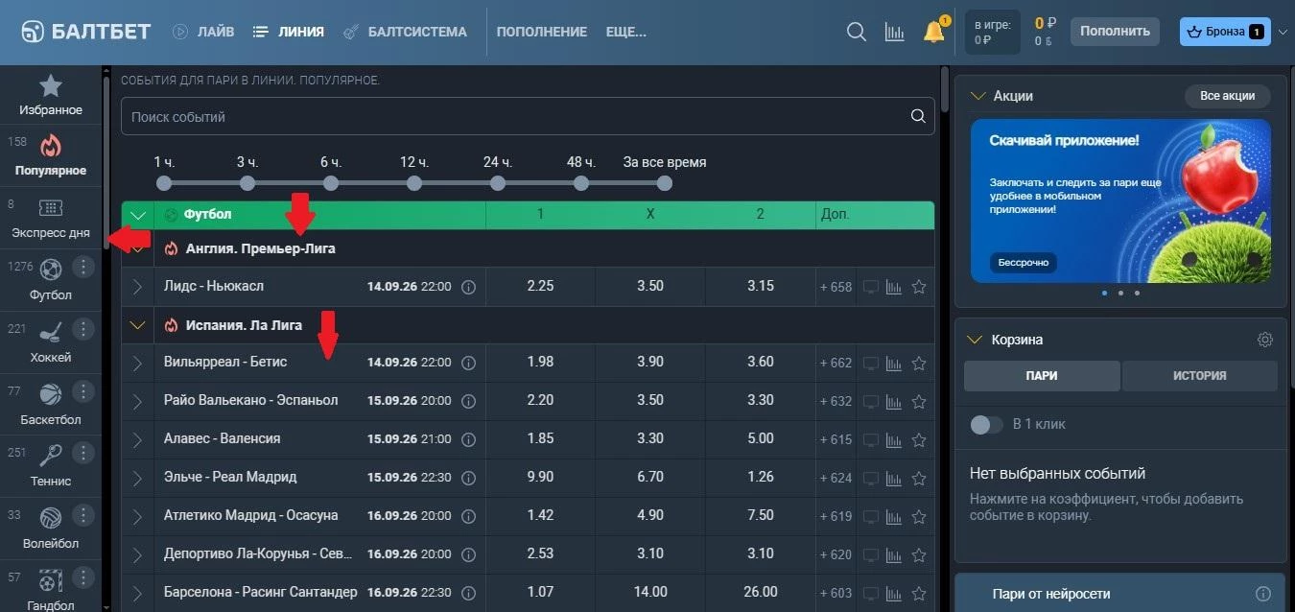The height and width of the screenshot is (612, 1295).
Task: Open +658 extra markets for Лидс - Ньюкасл
Action: click(836, 287)
